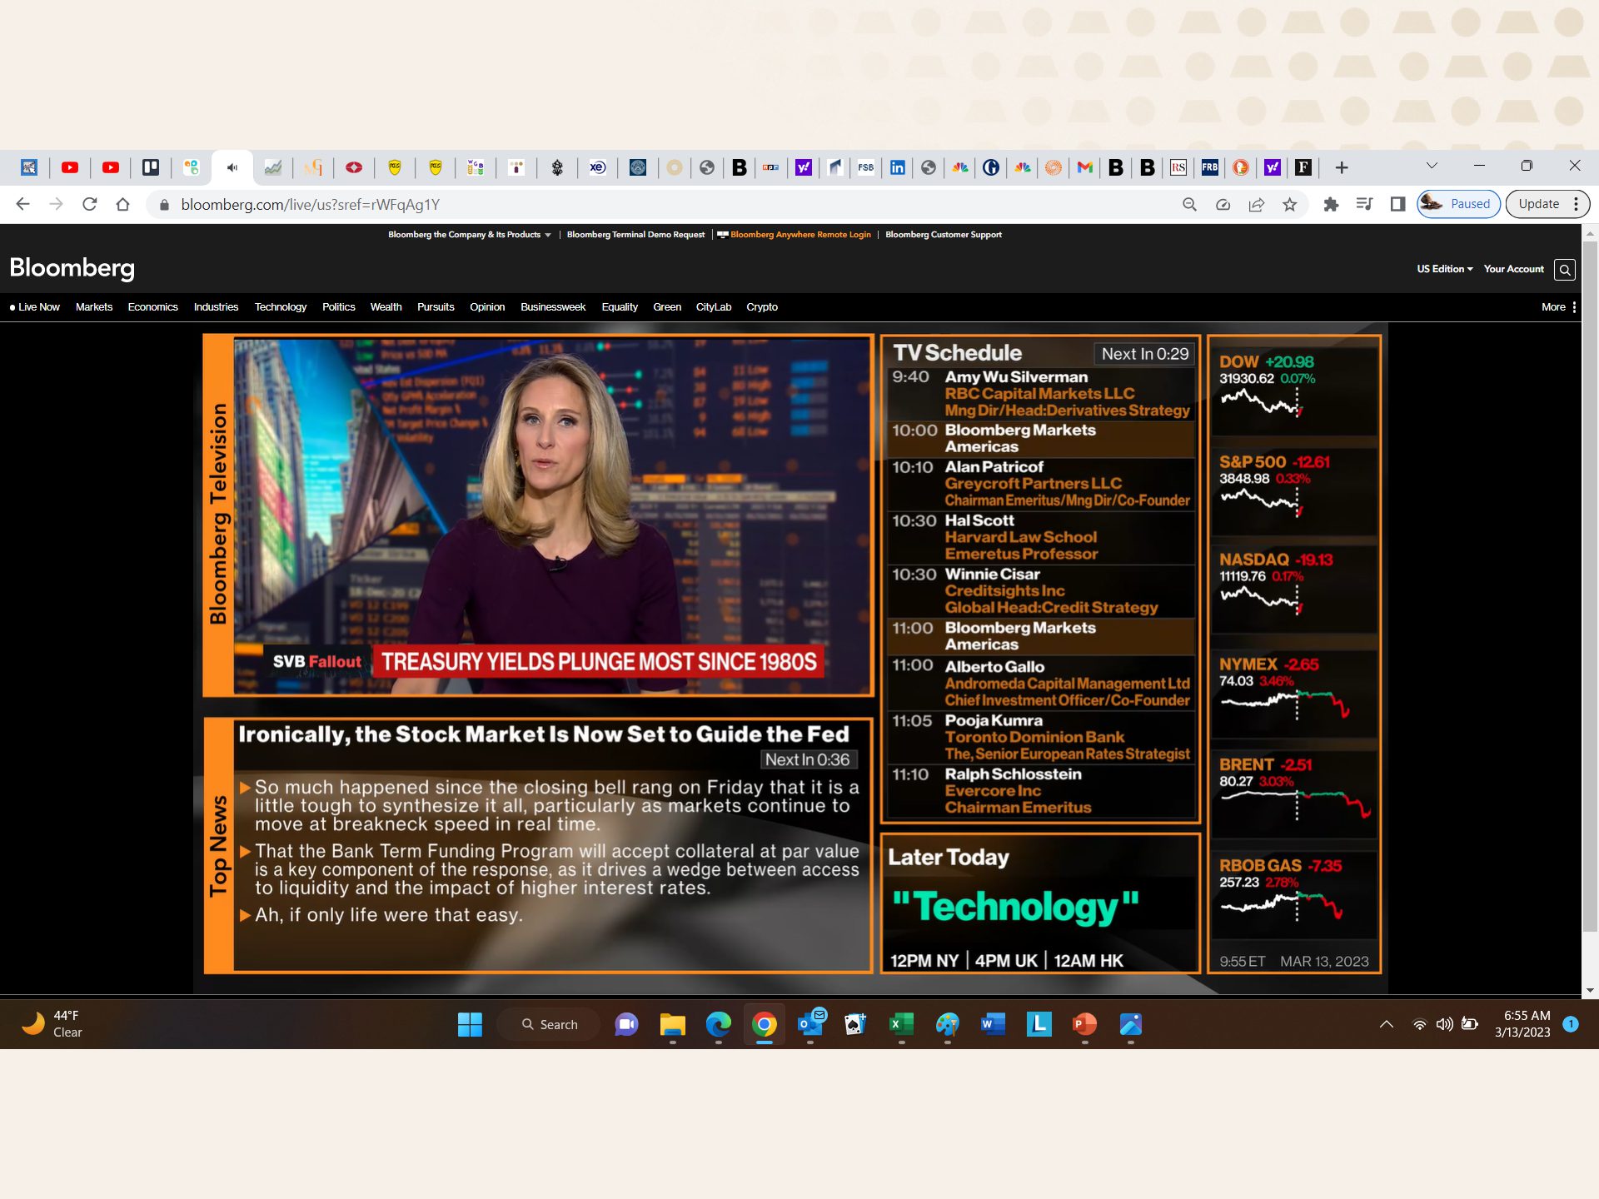Open the Politics section
1599x1199 pixels.
click(x=338, y=307)
